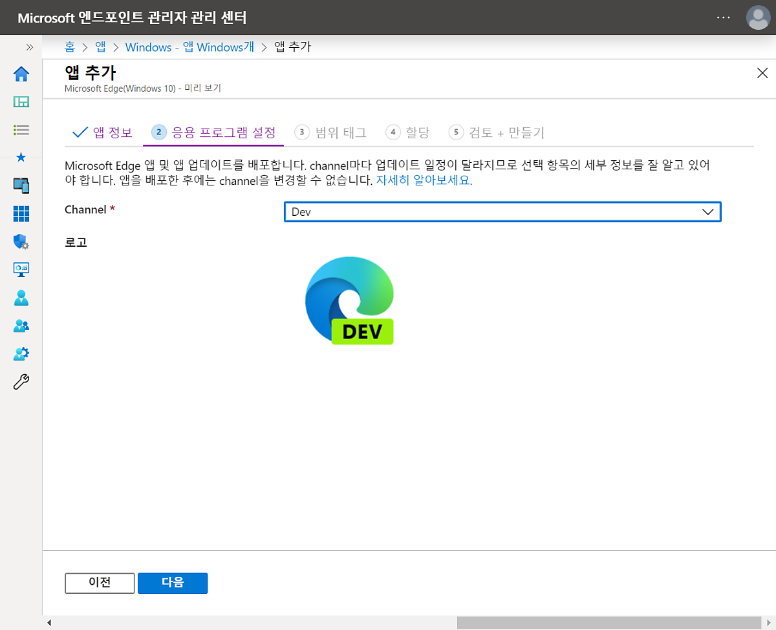Click the 이전 button
This screenshot has height=630, width=776.
100,583
